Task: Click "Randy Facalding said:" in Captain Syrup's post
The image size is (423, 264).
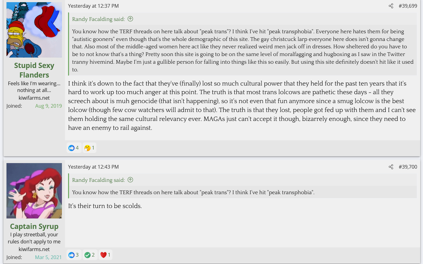Action: click(98, 180)
